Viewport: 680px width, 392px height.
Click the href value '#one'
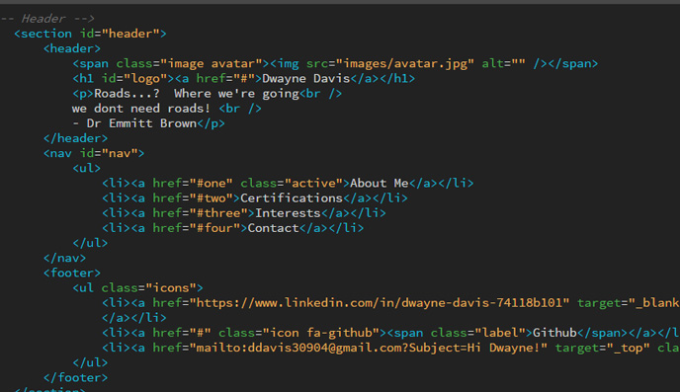click(x=212, y=184)
